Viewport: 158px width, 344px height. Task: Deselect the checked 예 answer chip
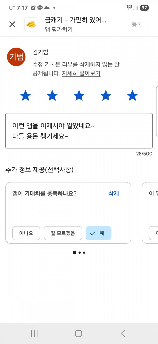pos(98,233)
